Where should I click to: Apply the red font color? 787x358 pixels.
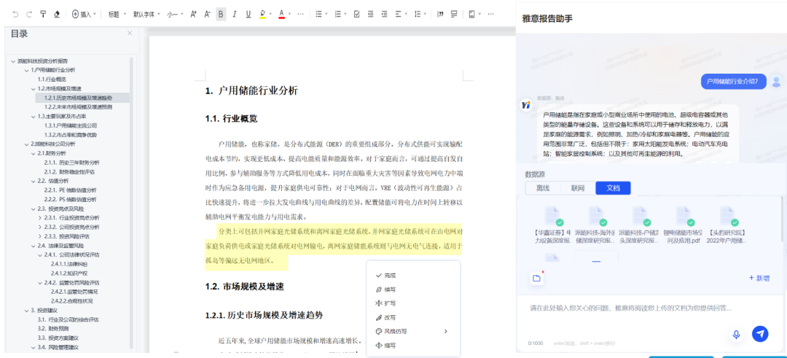point(282,14)
